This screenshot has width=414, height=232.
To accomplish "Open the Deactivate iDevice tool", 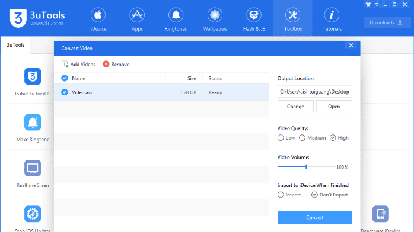I will tap(380, 218).
